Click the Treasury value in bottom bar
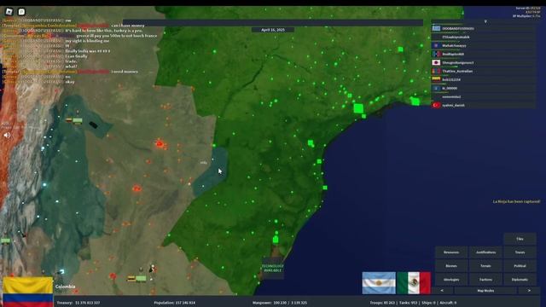546x307 pixels. tap(78, 303)
